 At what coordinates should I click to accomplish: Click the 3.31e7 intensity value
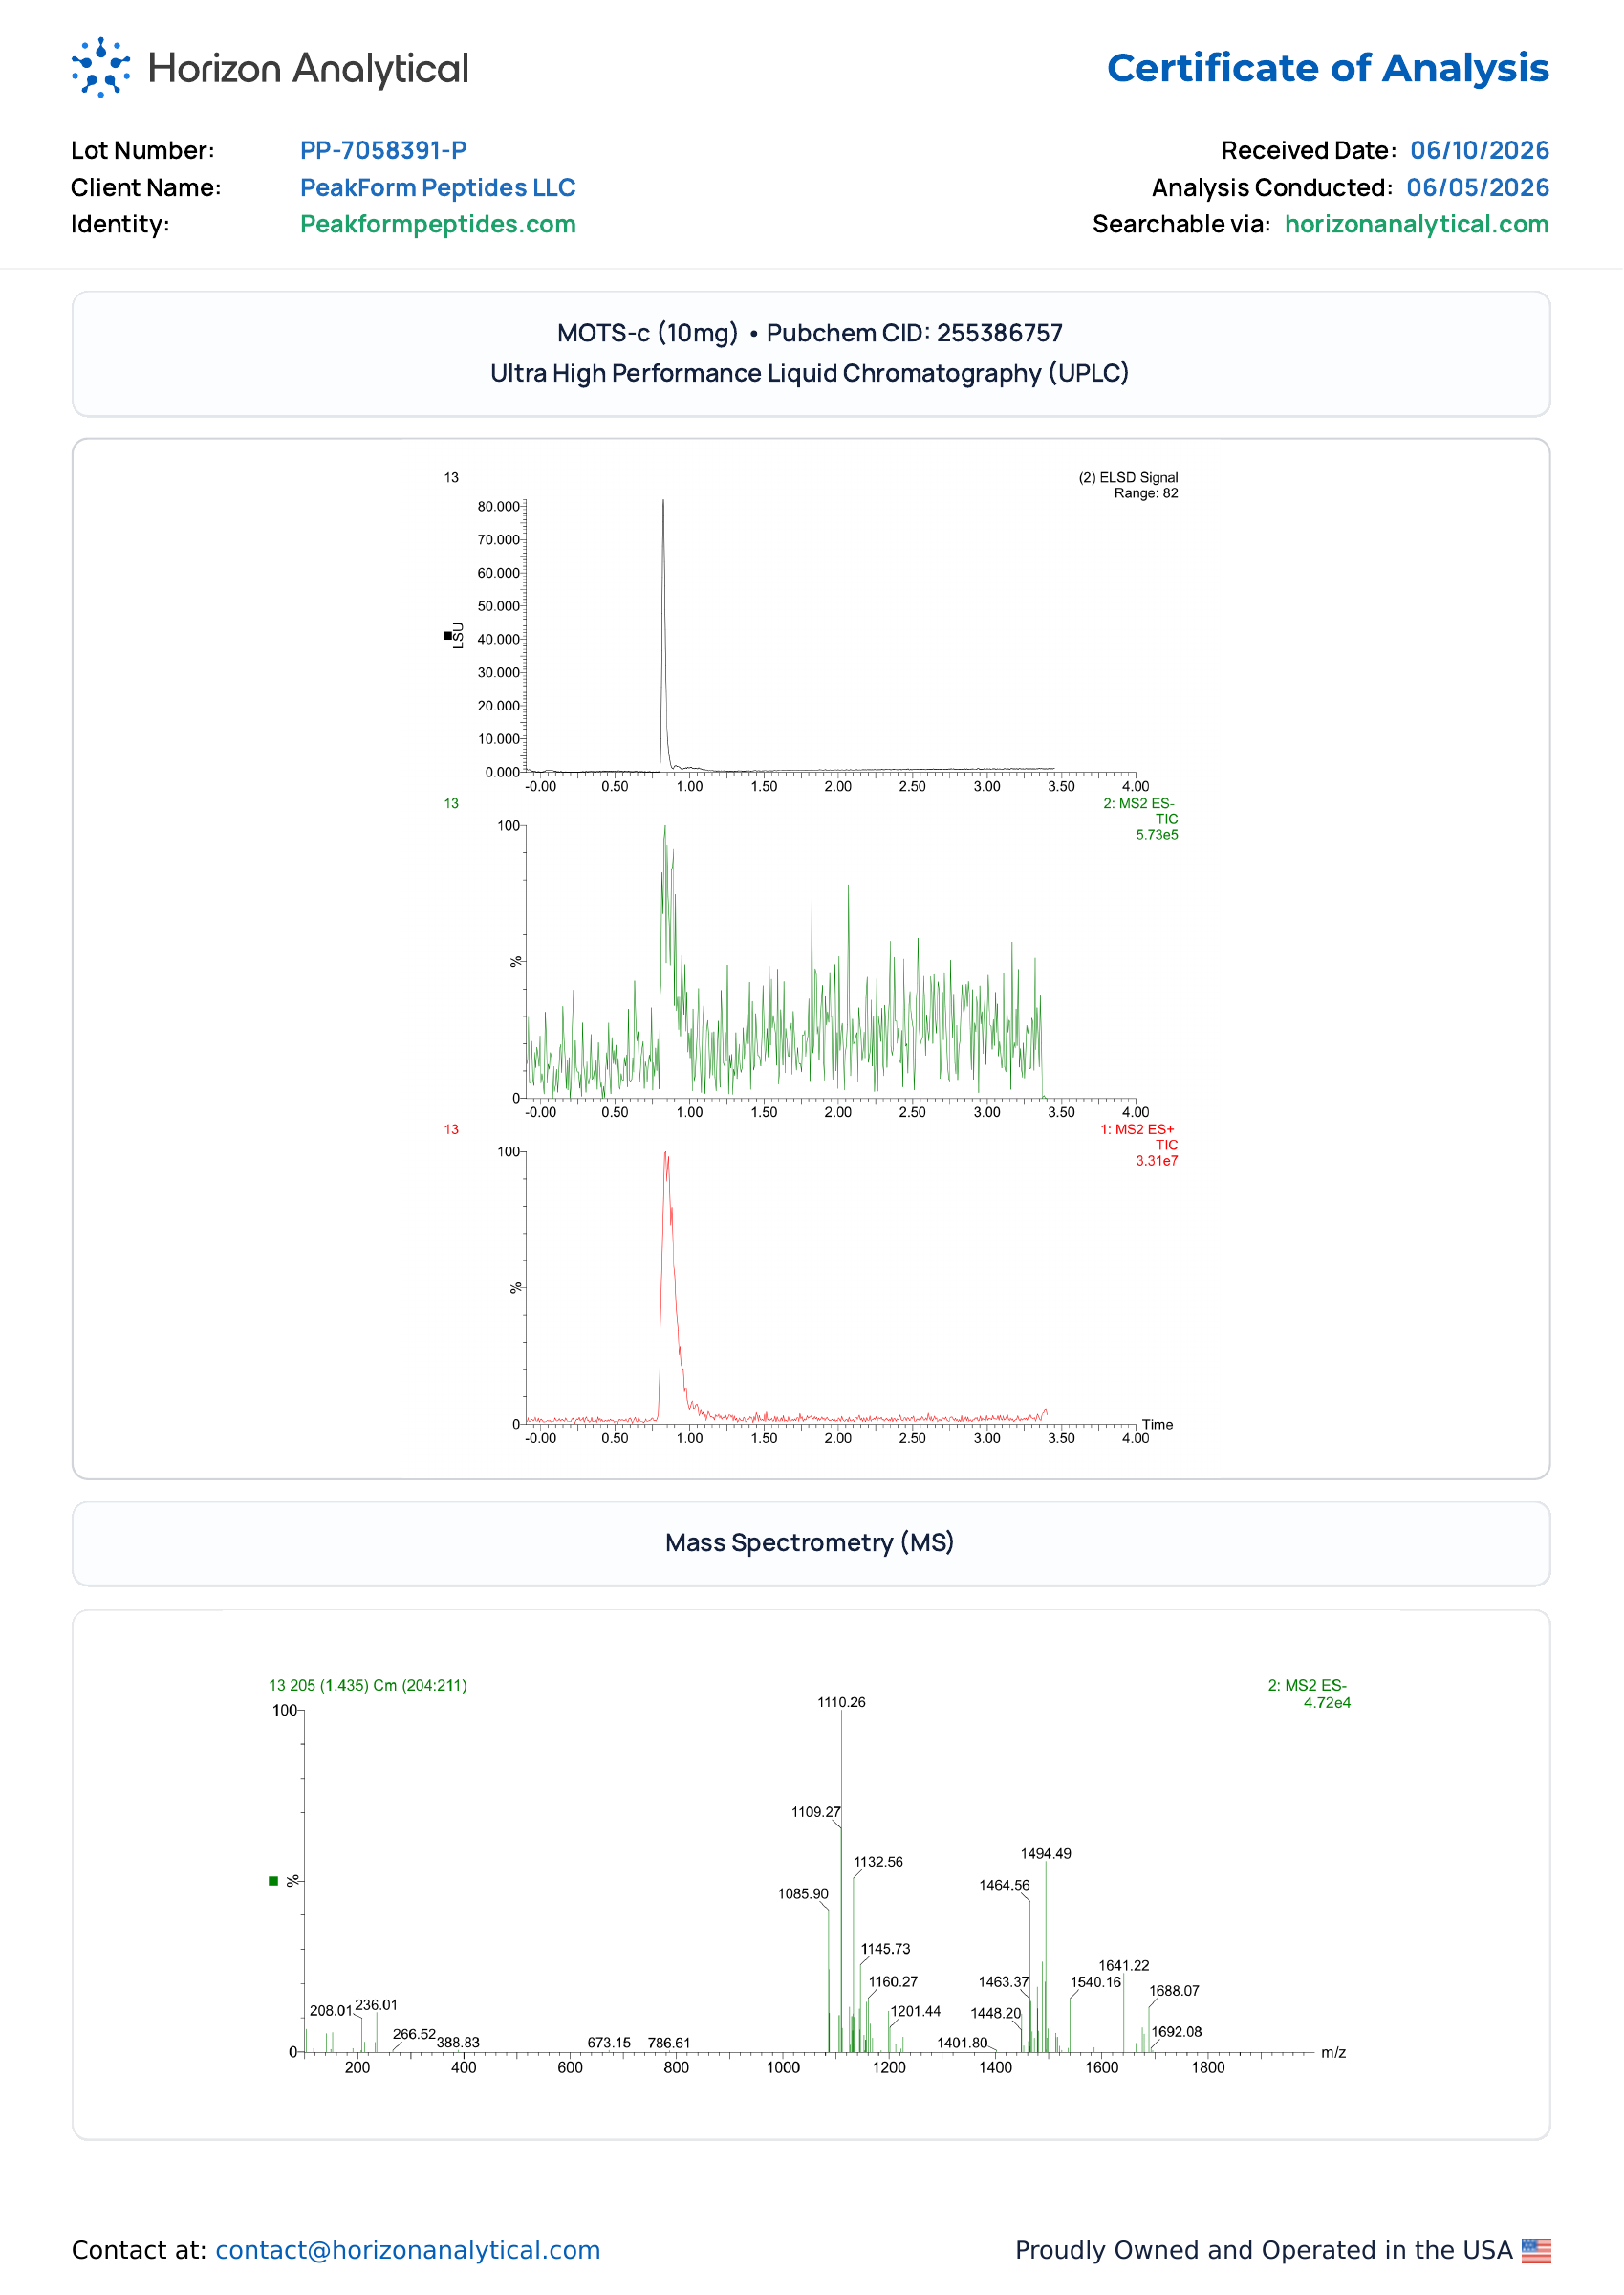click(1157, 1161)
